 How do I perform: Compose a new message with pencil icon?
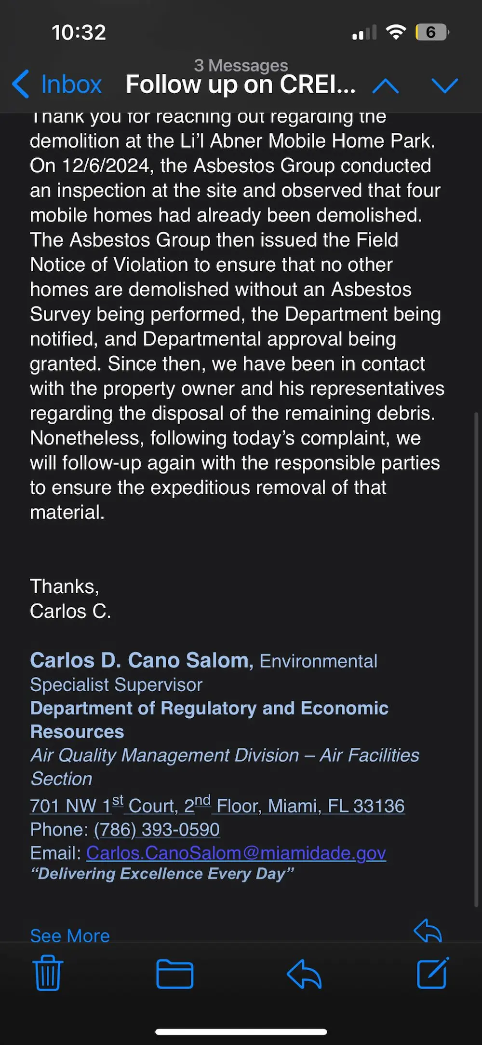tap(433, 973)
